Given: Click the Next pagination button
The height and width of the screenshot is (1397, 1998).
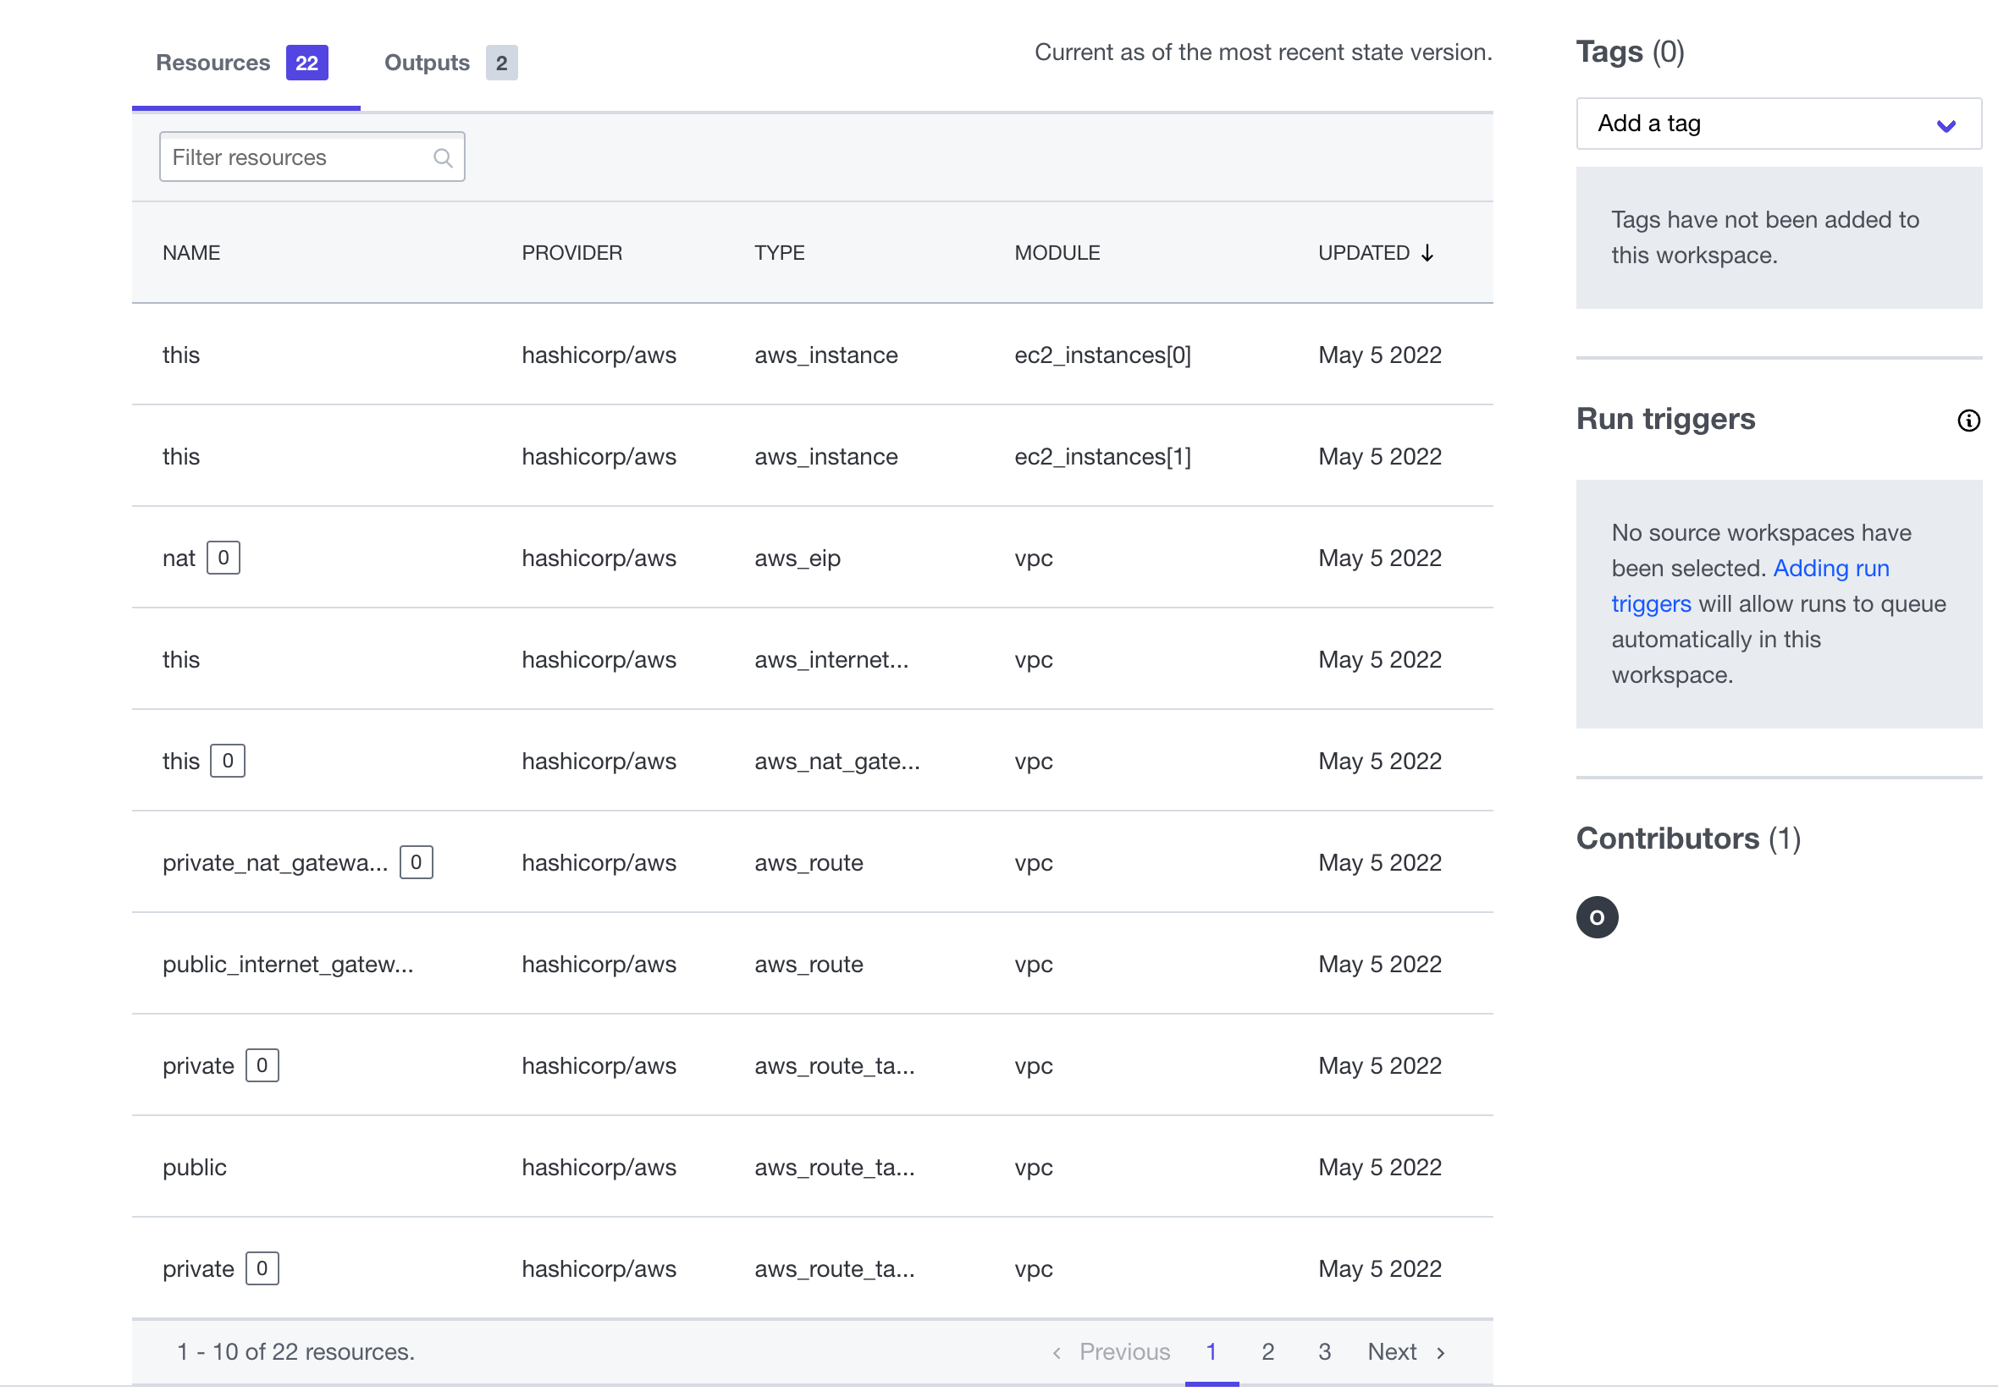Looking at the screenshot, I should point(1393,1352).
